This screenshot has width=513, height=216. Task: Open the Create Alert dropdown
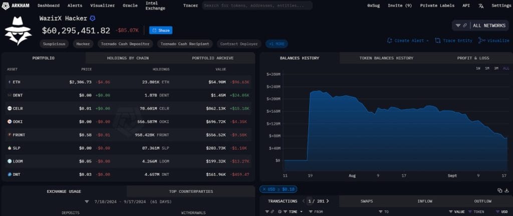(408, 41)
